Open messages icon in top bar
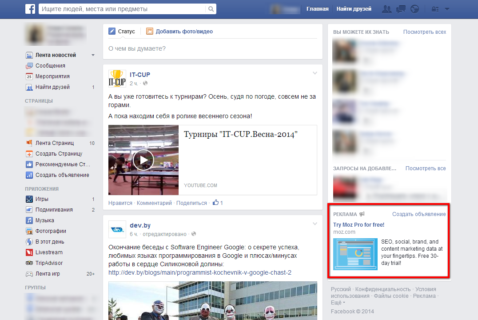Viewport: 478px width, 320px height. click(401, 9)
